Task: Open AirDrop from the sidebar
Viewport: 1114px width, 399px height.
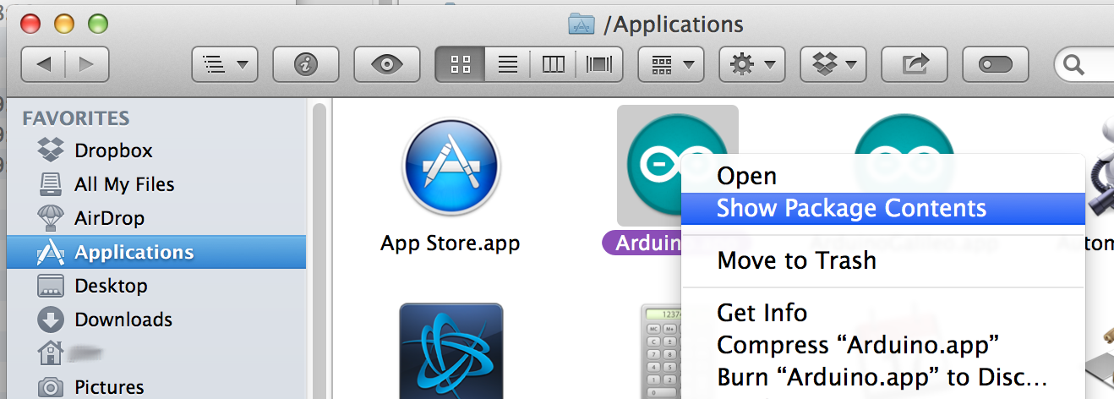Action: pyautogui.click(x=156, y=218)
